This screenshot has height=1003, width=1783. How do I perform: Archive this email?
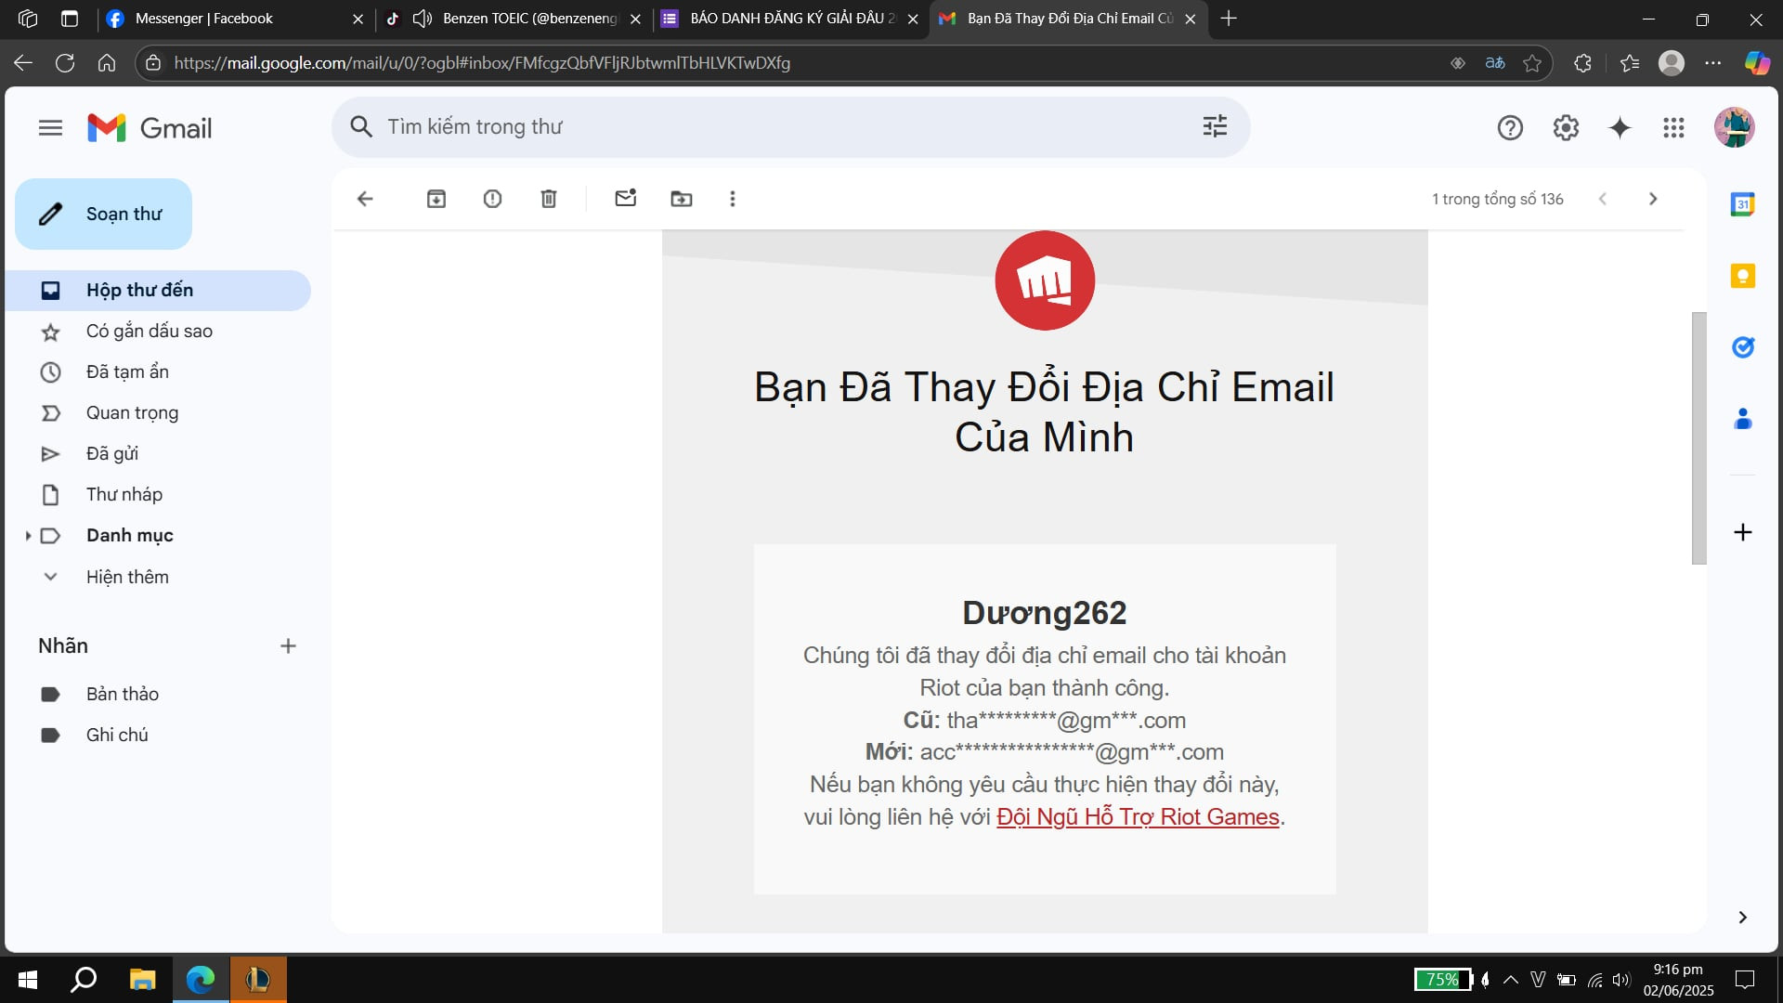tap(436, 199)
